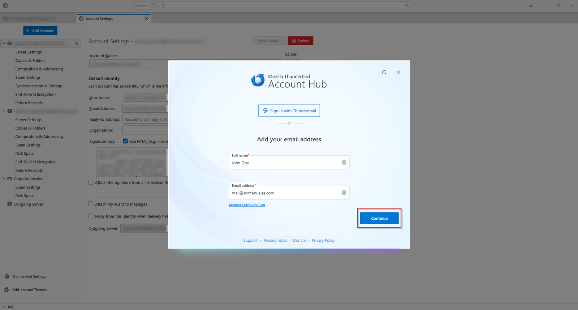Click the Add-ons and Themes puzzle icon
578x310 pixels.
coord(7,290)
